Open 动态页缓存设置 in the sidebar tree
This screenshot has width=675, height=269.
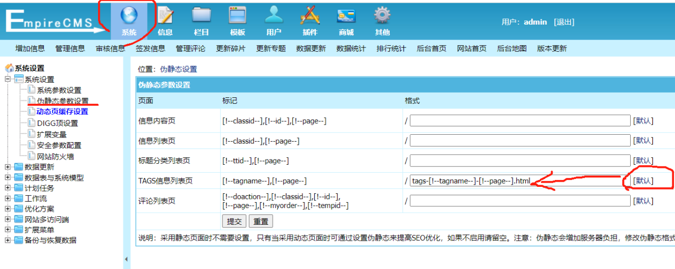coord(62,112)
